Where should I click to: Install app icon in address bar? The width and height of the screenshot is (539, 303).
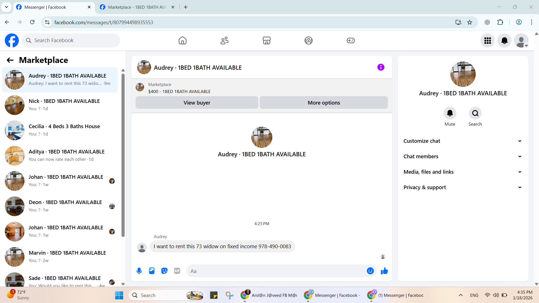pos(458,22)
